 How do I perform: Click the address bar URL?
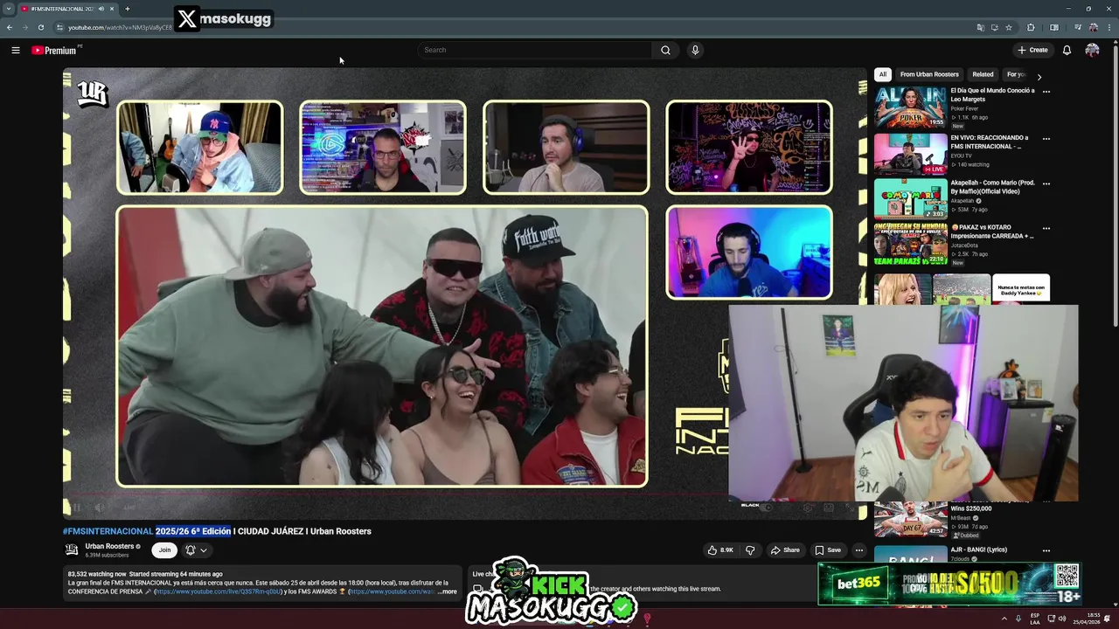120,27
